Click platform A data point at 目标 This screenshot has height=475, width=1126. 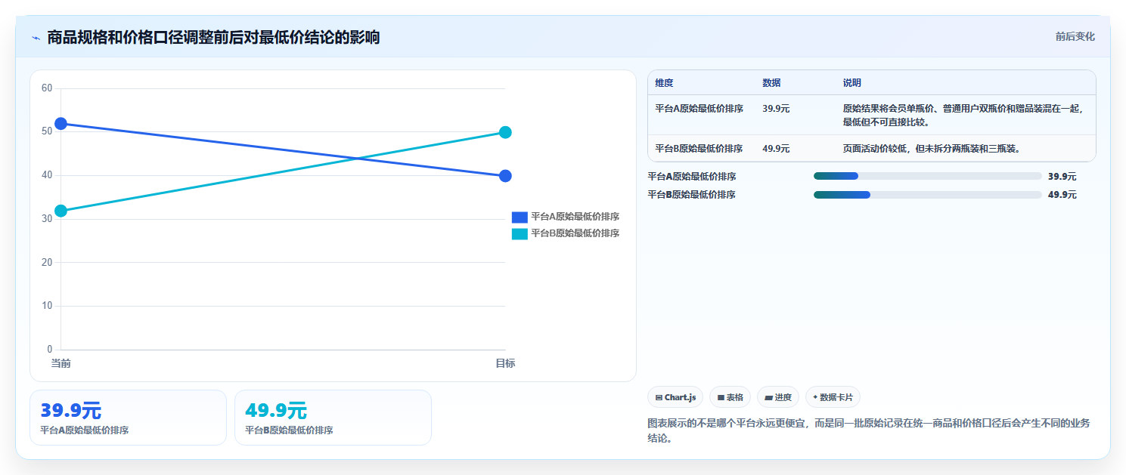click(505, 176)
